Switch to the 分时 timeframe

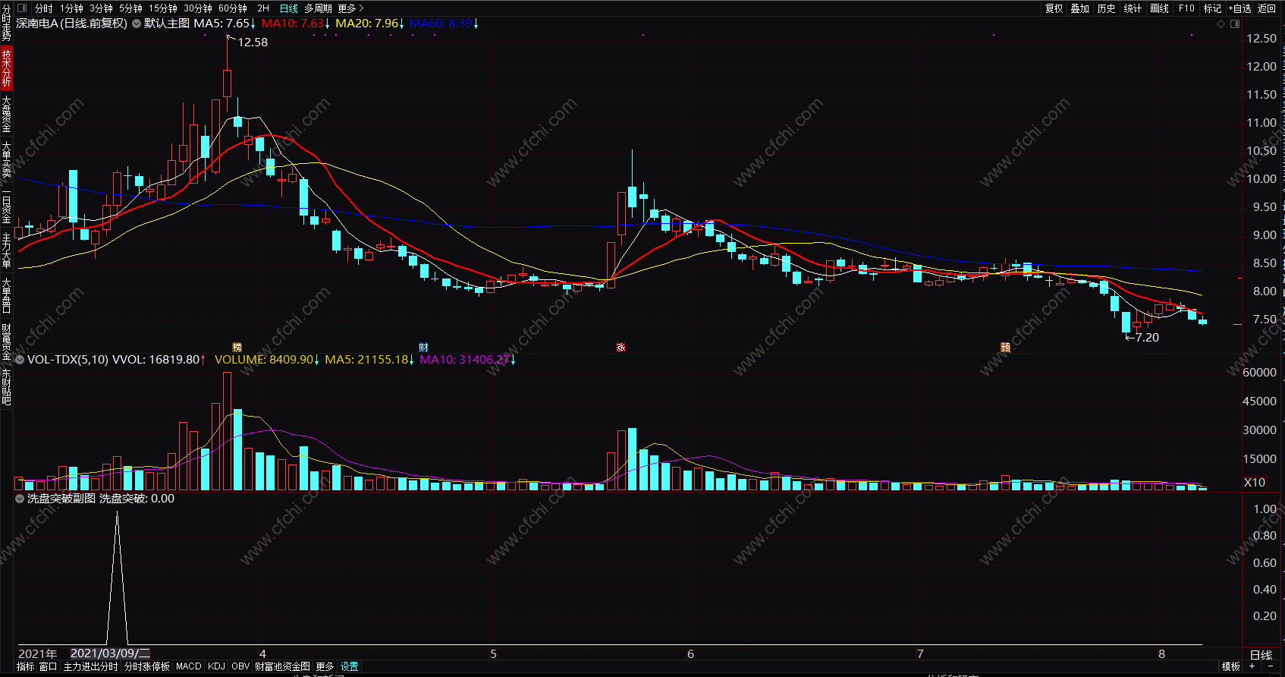pyautogui.click(x=44, y=8)
